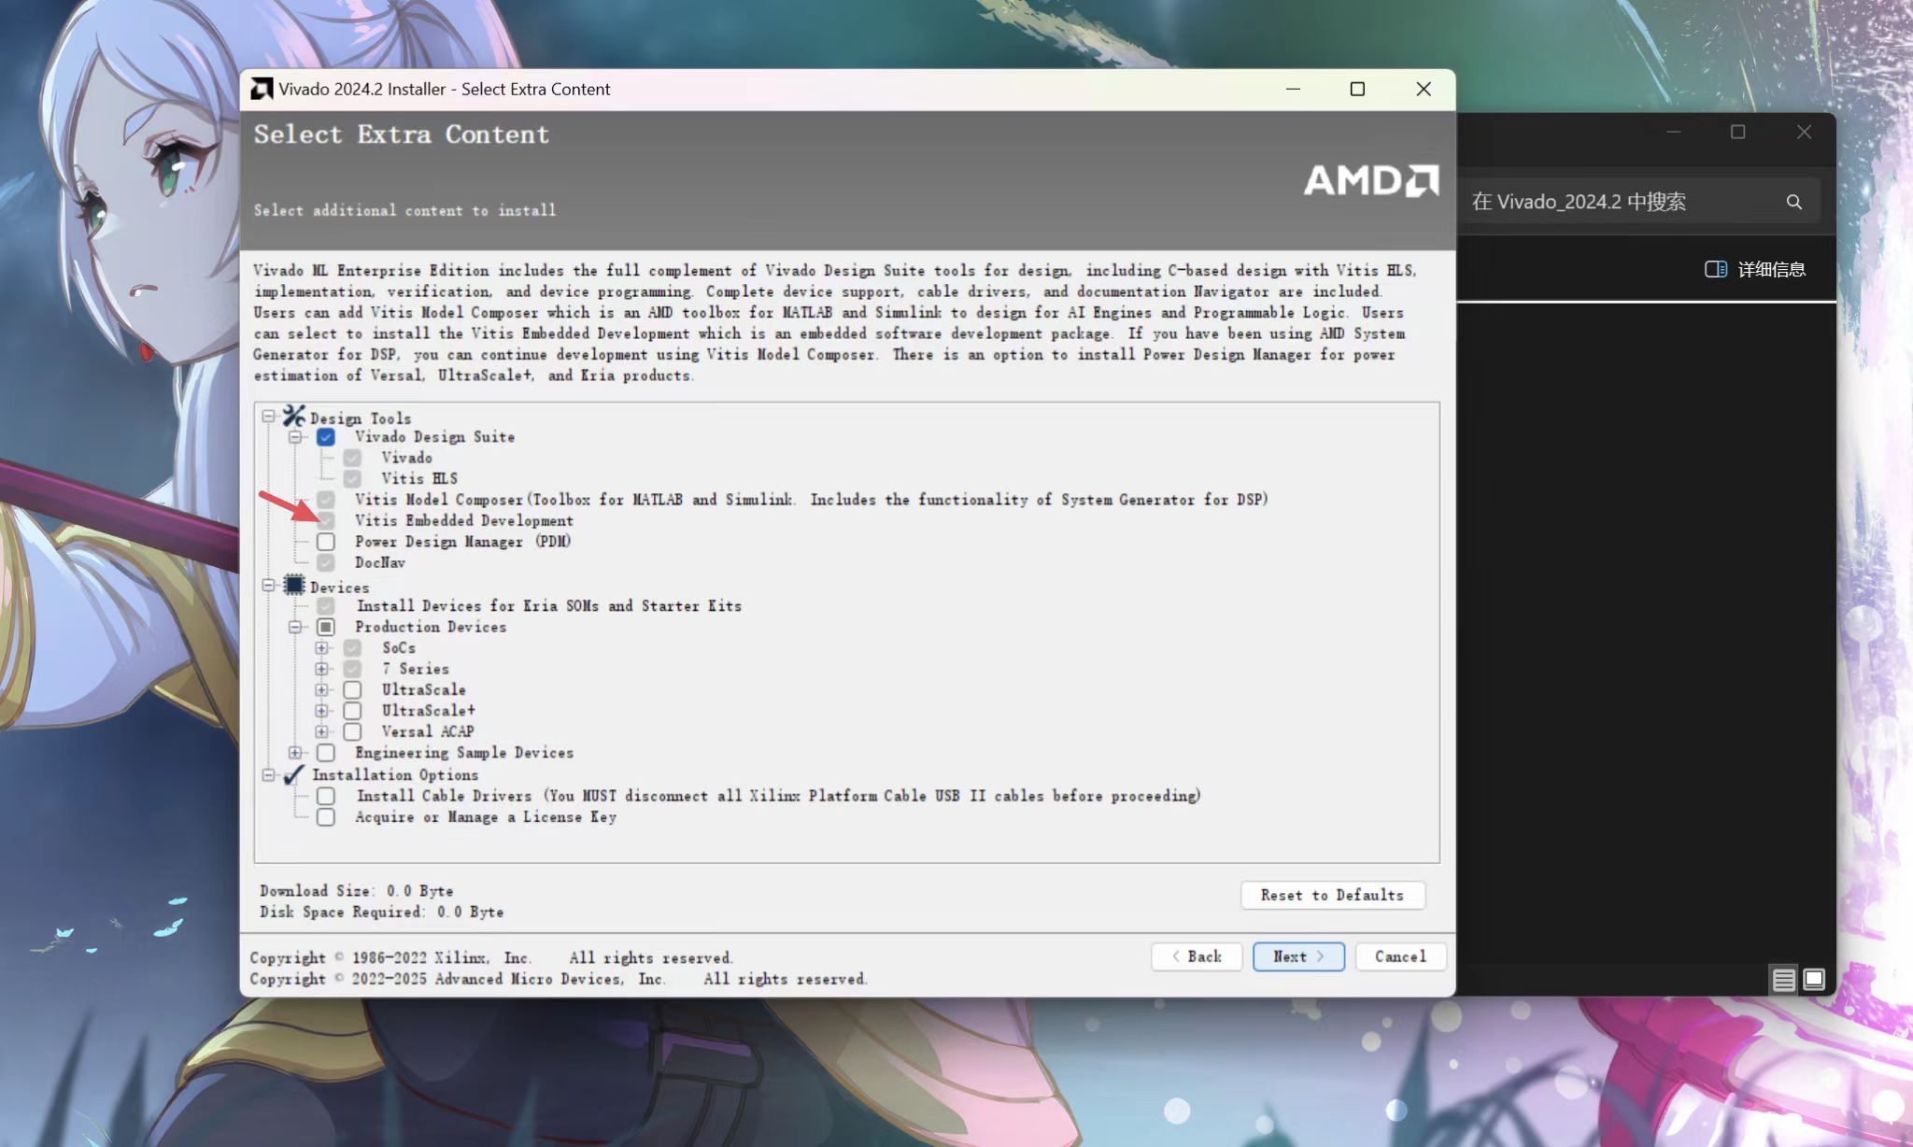Click the 'Download Size: 0.0 Byte' text

[356, 891]
